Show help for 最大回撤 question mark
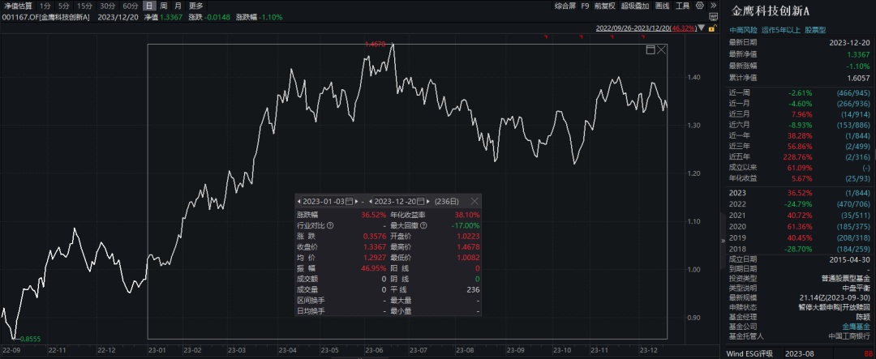Viewport: 876px width, 359px height. point(423,225)
